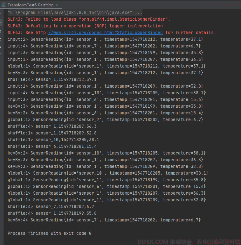Click the 'SLF4J: Defaulting to no-operation' line
241x245 pixels.
click(85, 26)
